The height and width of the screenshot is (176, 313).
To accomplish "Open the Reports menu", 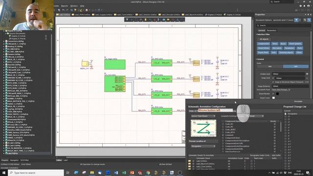I will [65, 6].
